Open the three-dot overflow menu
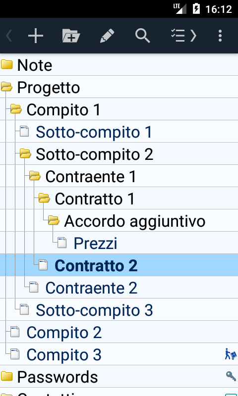Image resolution: width=238 pixels, height=396 pixels. [220, 36]
